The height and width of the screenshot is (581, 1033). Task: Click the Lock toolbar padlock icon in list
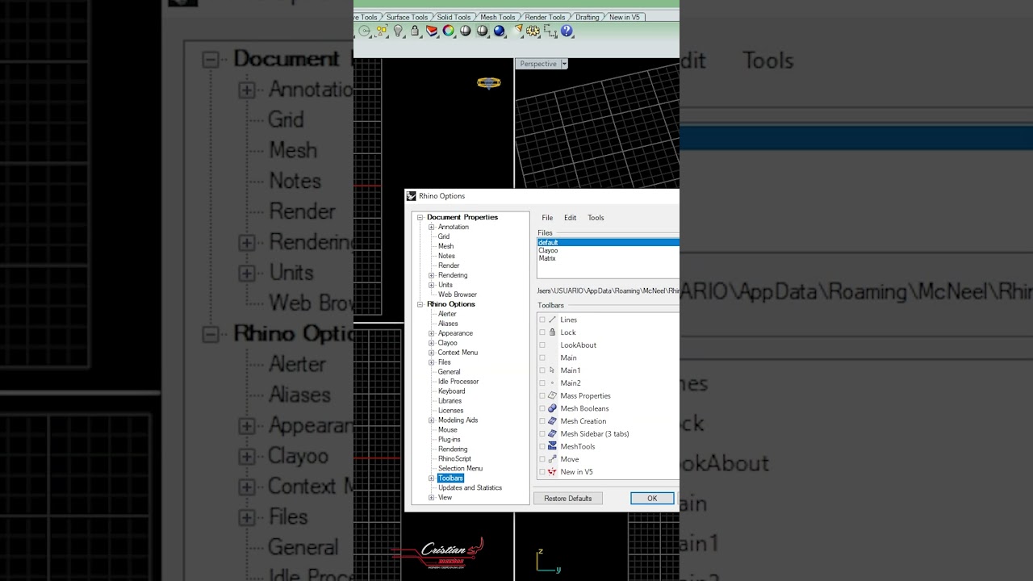(x=552, y=332)
